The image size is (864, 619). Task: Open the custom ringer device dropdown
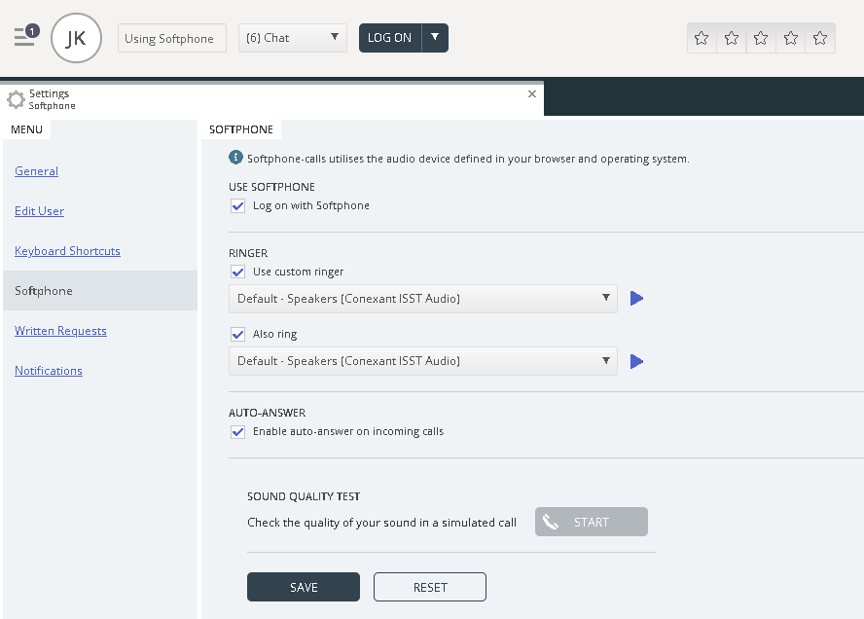pos(423,299)
